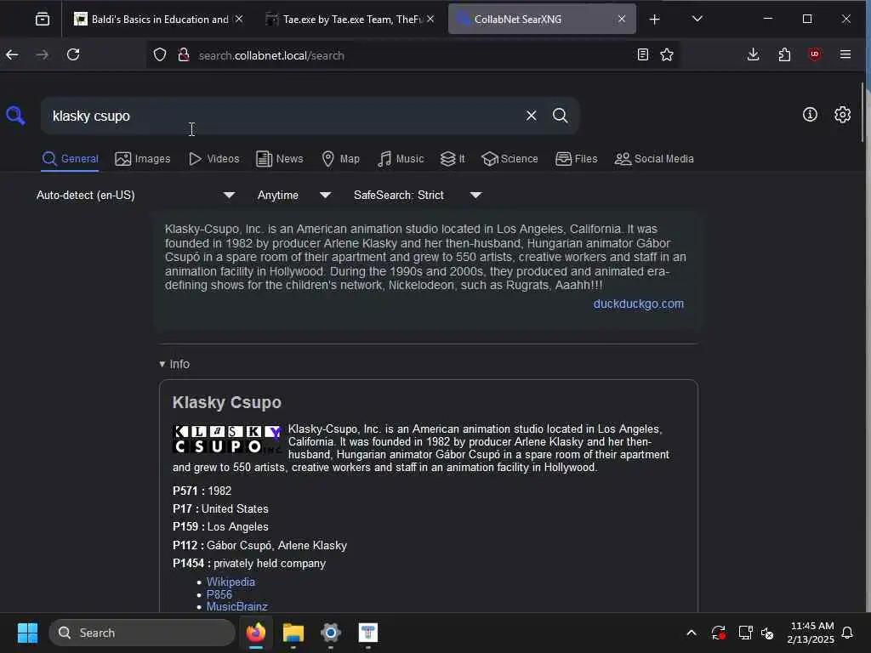
Task: Open the tracking protection shield icon
Action: [160, 55]
